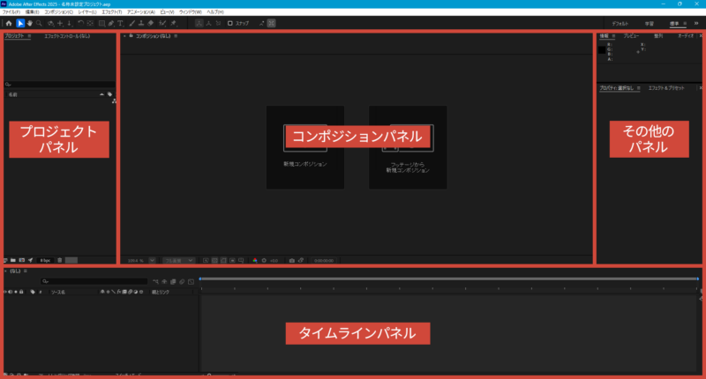Viewport: 706px width, 379px height.
Task: Switch to the エフェクトコントロール tab
Action: [x=67, y=36]
